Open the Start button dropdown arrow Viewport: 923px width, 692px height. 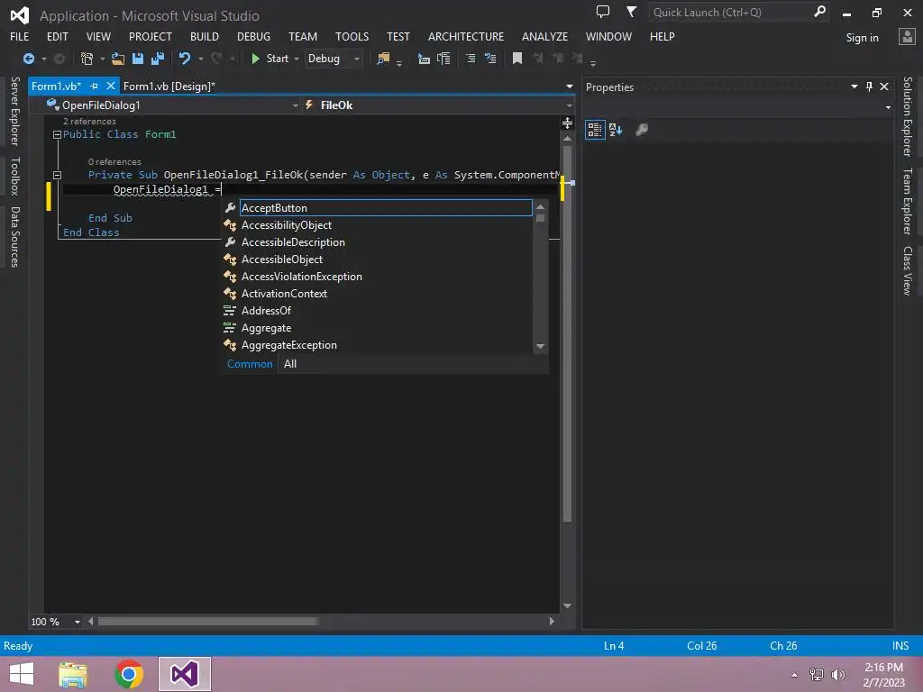296,59
